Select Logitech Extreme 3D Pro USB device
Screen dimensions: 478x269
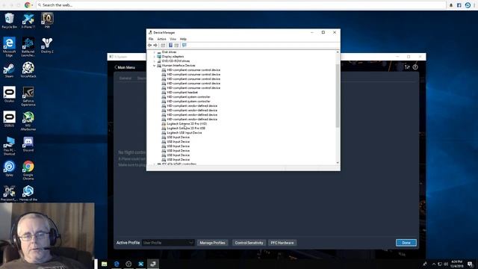(186, 129)
